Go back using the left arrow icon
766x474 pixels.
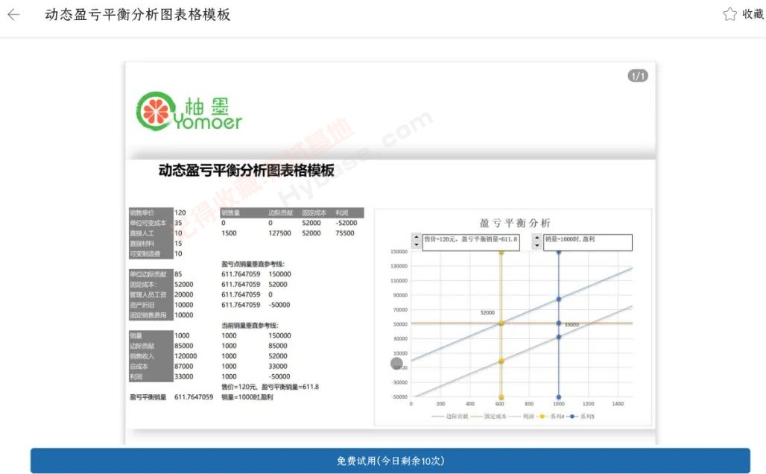[13, 15]
